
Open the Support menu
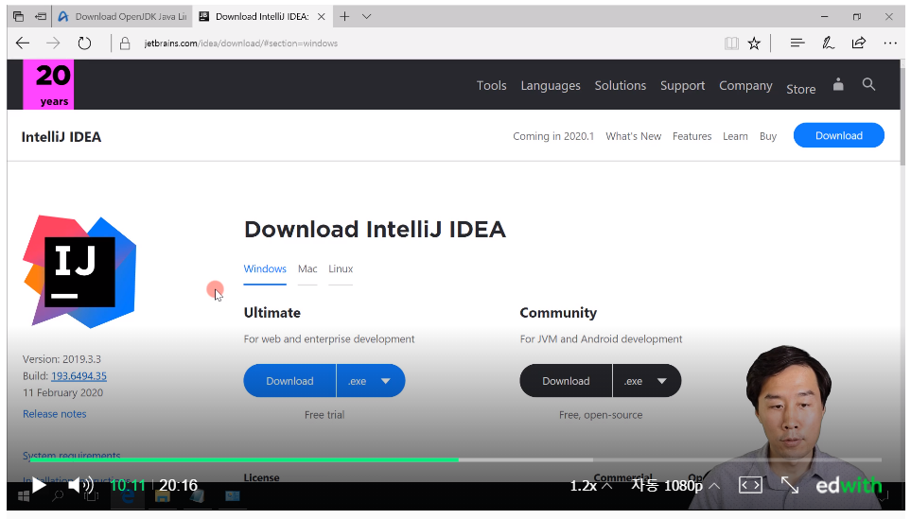[x=682, y=85]
